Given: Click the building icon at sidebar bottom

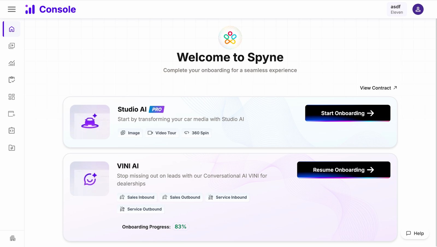Looking at the screenshot, I should [x=13, y=238].
